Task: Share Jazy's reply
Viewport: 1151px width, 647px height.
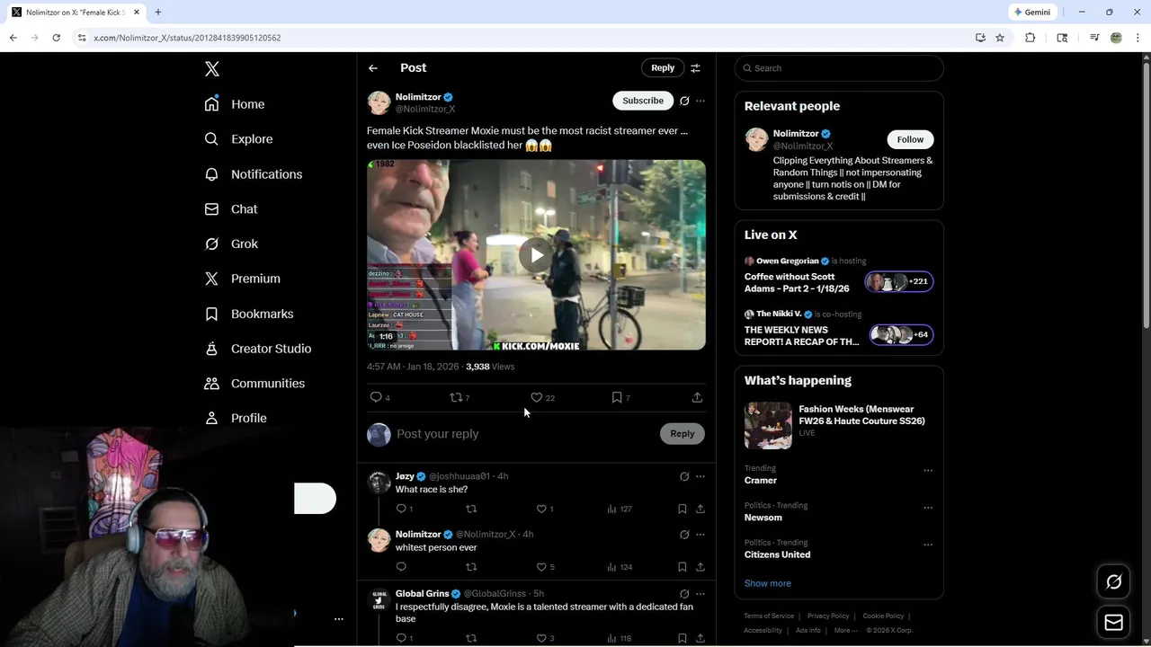Action: click(700, 509)
